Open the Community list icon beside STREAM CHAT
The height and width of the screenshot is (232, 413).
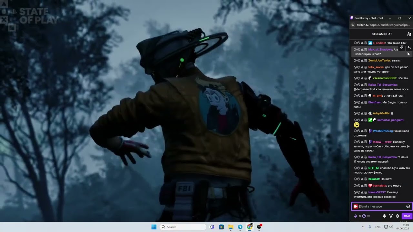[409, 34]
